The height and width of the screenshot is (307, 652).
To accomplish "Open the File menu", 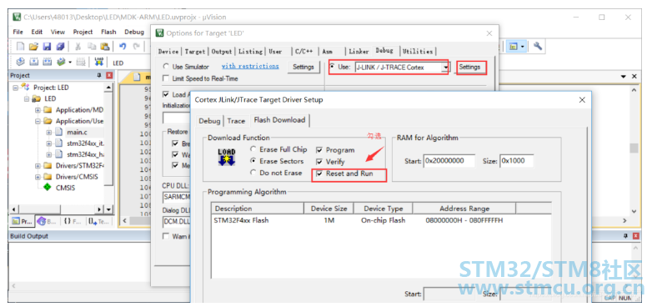I will click(x=18, y=32).
